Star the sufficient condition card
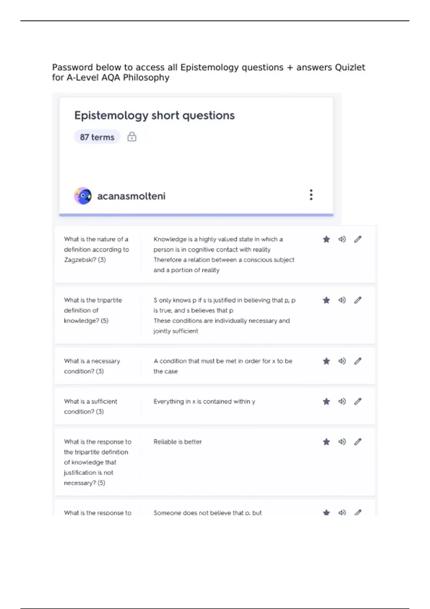The width and height of the screenshot is (430, 609). [326, 402]
